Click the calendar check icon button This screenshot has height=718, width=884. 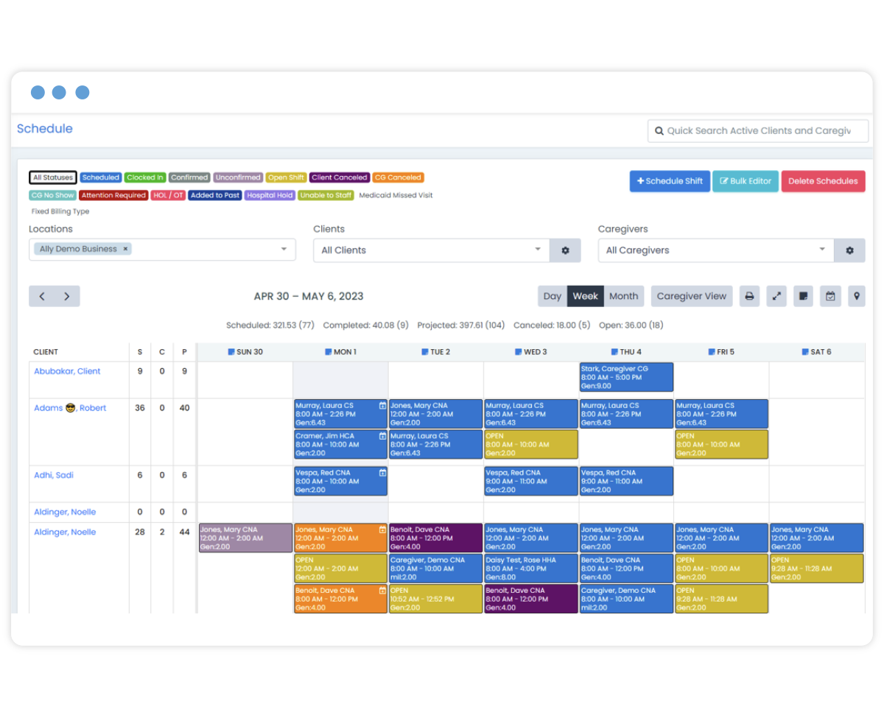point(830,296)
